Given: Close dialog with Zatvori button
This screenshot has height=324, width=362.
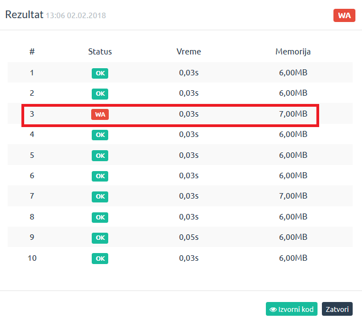Looking at the screenshot, I should tap(337, 309).
